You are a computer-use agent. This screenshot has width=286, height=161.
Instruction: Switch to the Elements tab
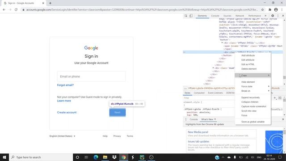click(x=202, y=16)
